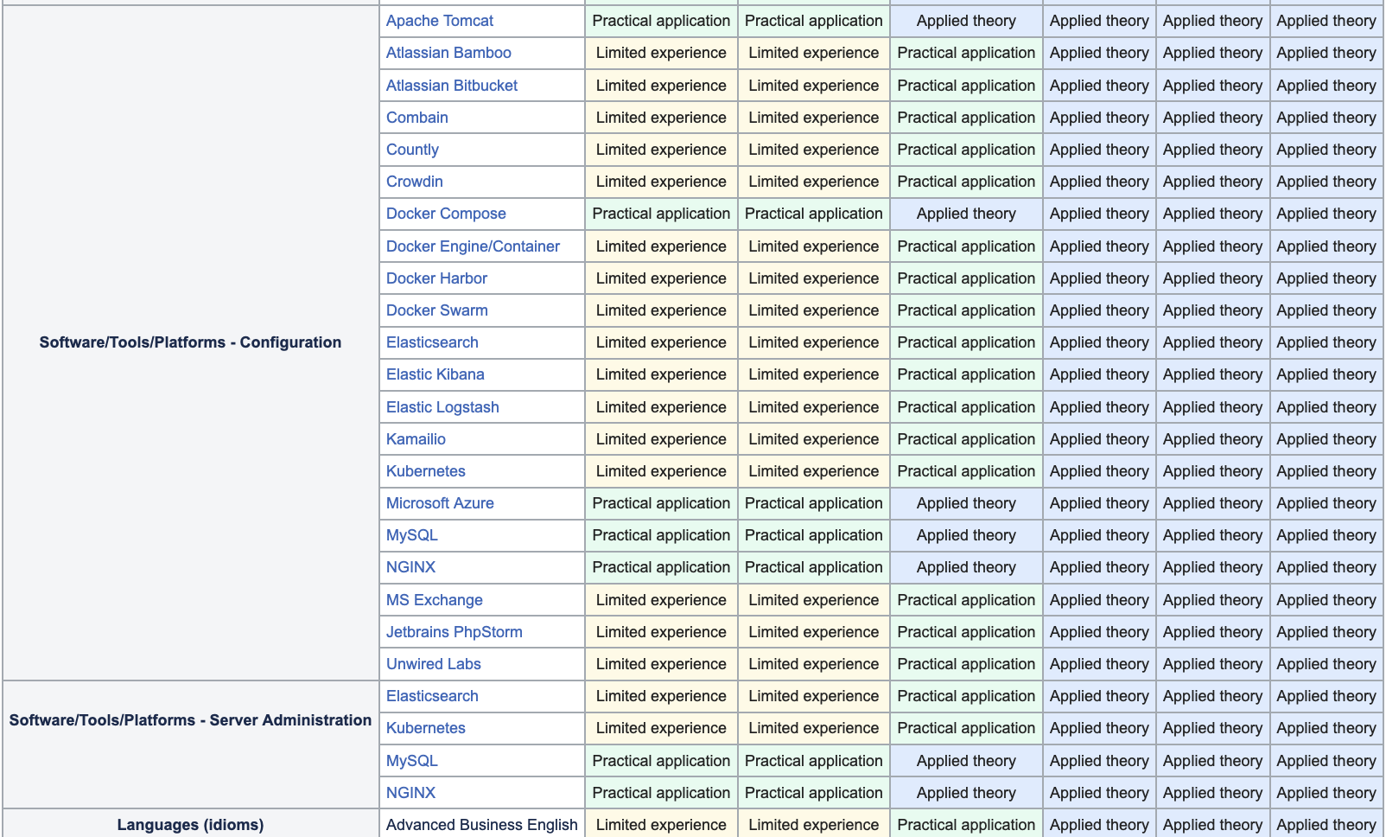Click the Microsoft Azure link
This screenshot has width=1386, height=837.
click(439, 503)
